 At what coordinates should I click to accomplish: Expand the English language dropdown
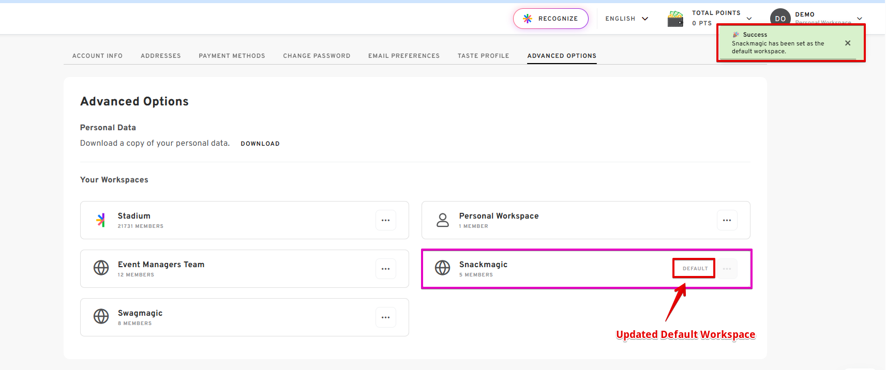tap(626, 19)
